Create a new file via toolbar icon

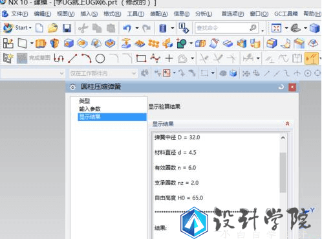pos(39,28)
